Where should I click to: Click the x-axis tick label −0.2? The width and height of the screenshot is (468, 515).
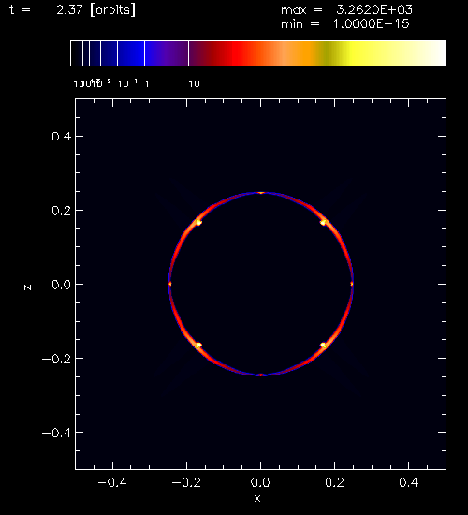click(x=186, y=482)
